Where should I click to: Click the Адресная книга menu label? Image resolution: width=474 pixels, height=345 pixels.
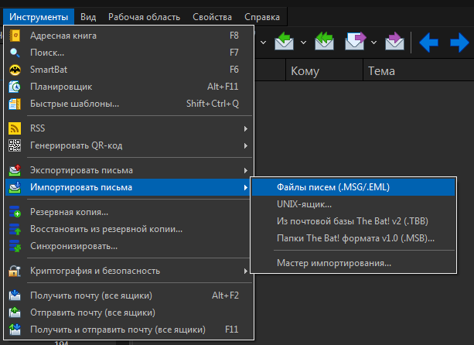tap(63, 36)
